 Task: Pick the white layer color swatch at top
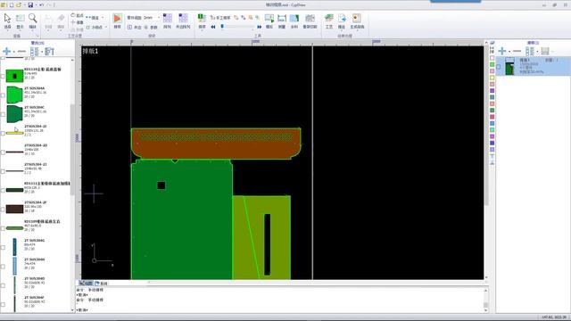coord(492,58)
